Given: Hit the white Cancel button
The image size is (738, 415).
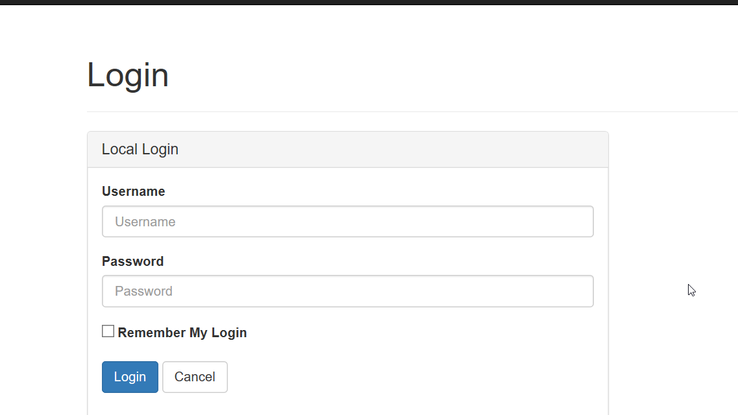Looking at the screenshot, I should pyautogui.click(x=195, y=377).
